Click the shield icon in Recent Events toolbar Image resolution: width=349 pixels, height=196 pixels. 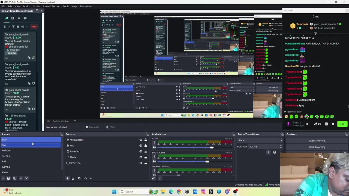5,27
